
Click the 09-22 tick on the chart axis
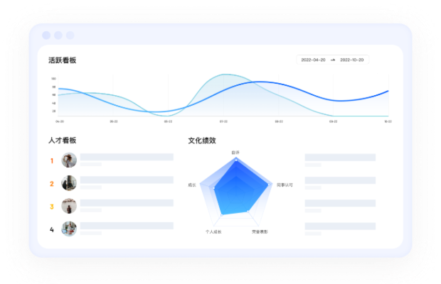334,121
